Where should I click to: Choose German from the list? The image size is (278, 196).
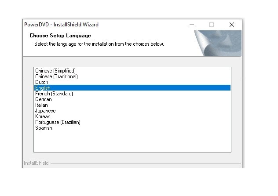[132, 99]
